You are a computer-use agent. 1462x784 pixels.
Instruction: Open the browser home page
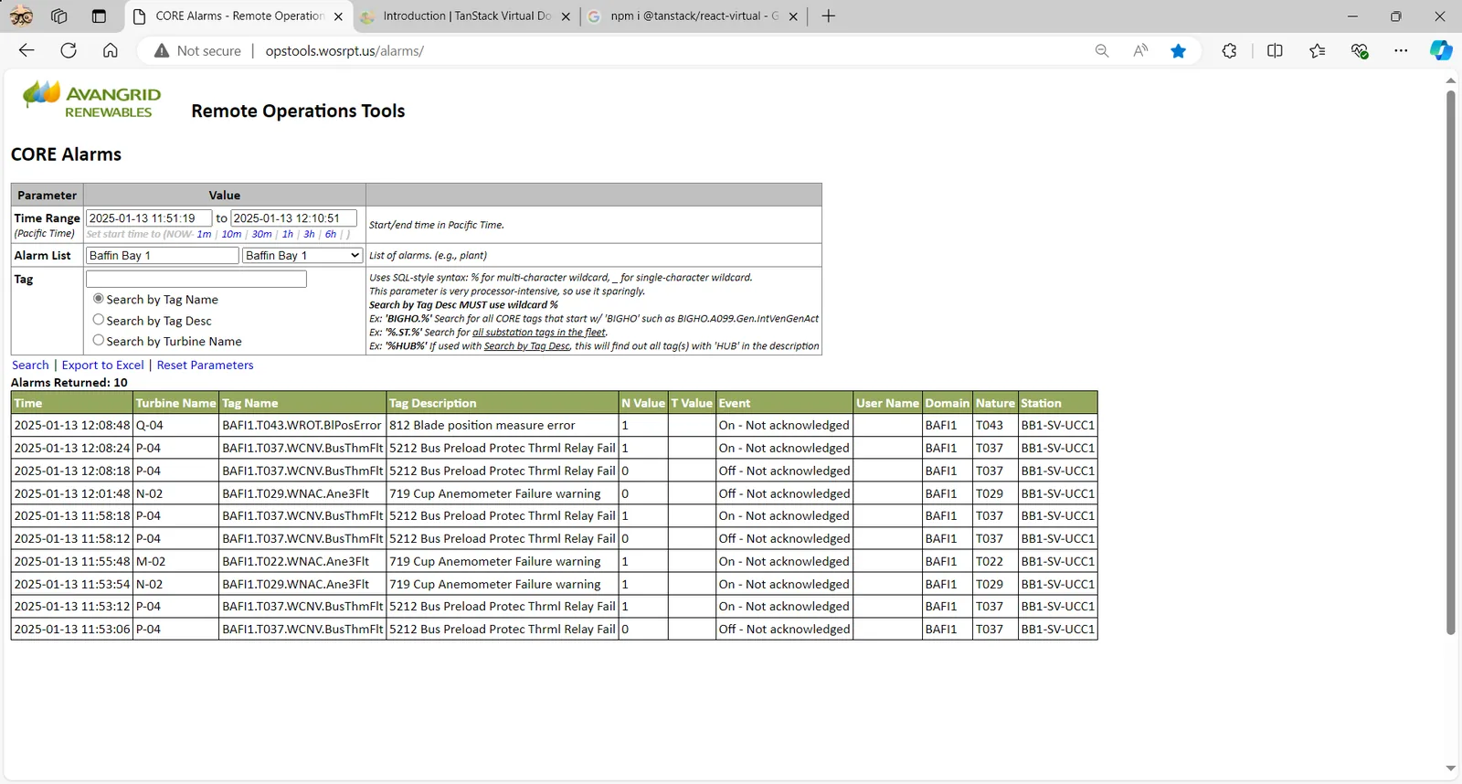point(111,50)
